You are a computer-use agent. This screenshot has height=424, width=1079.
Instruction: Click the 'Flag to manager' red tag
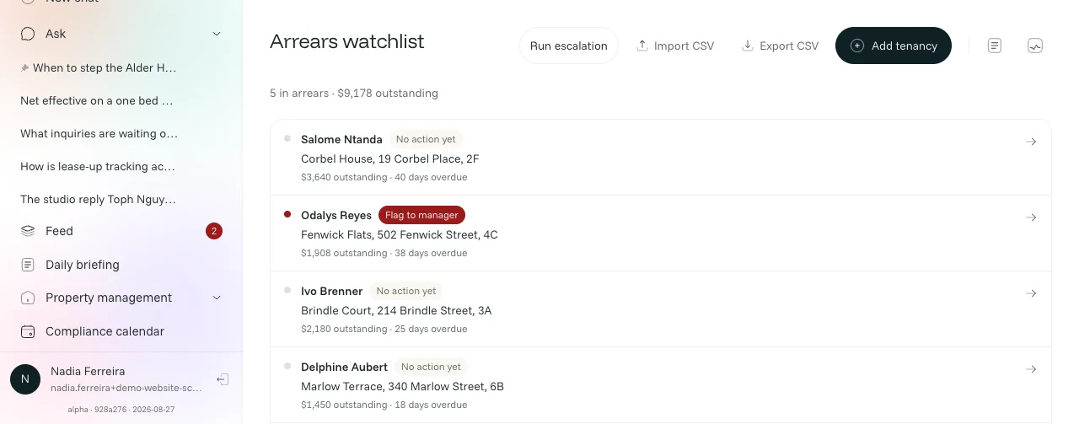click(421, 215)
